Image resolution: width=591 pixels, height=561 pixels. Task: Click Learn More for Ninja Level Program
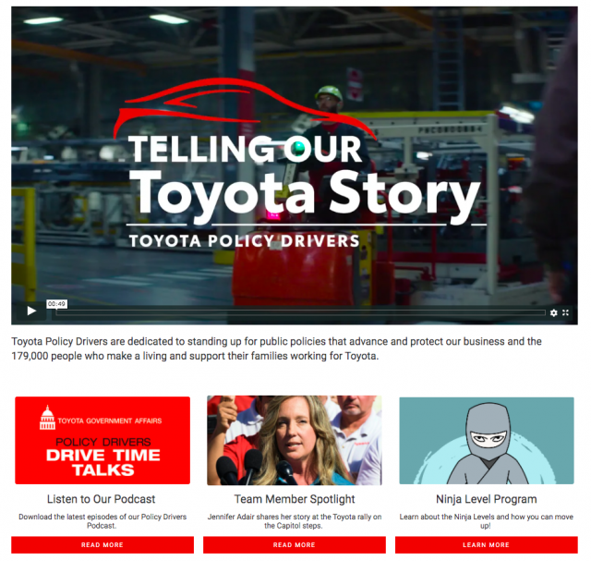pyautogui.click(x=487, y=544)
